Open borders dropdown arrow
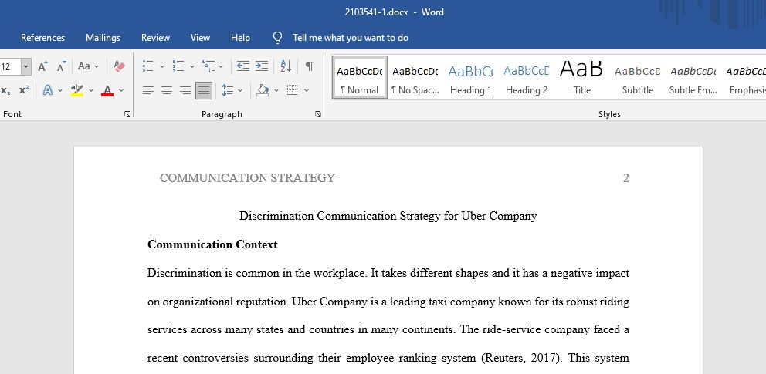Viewport: 766px width, 374px height. (307, 90)
